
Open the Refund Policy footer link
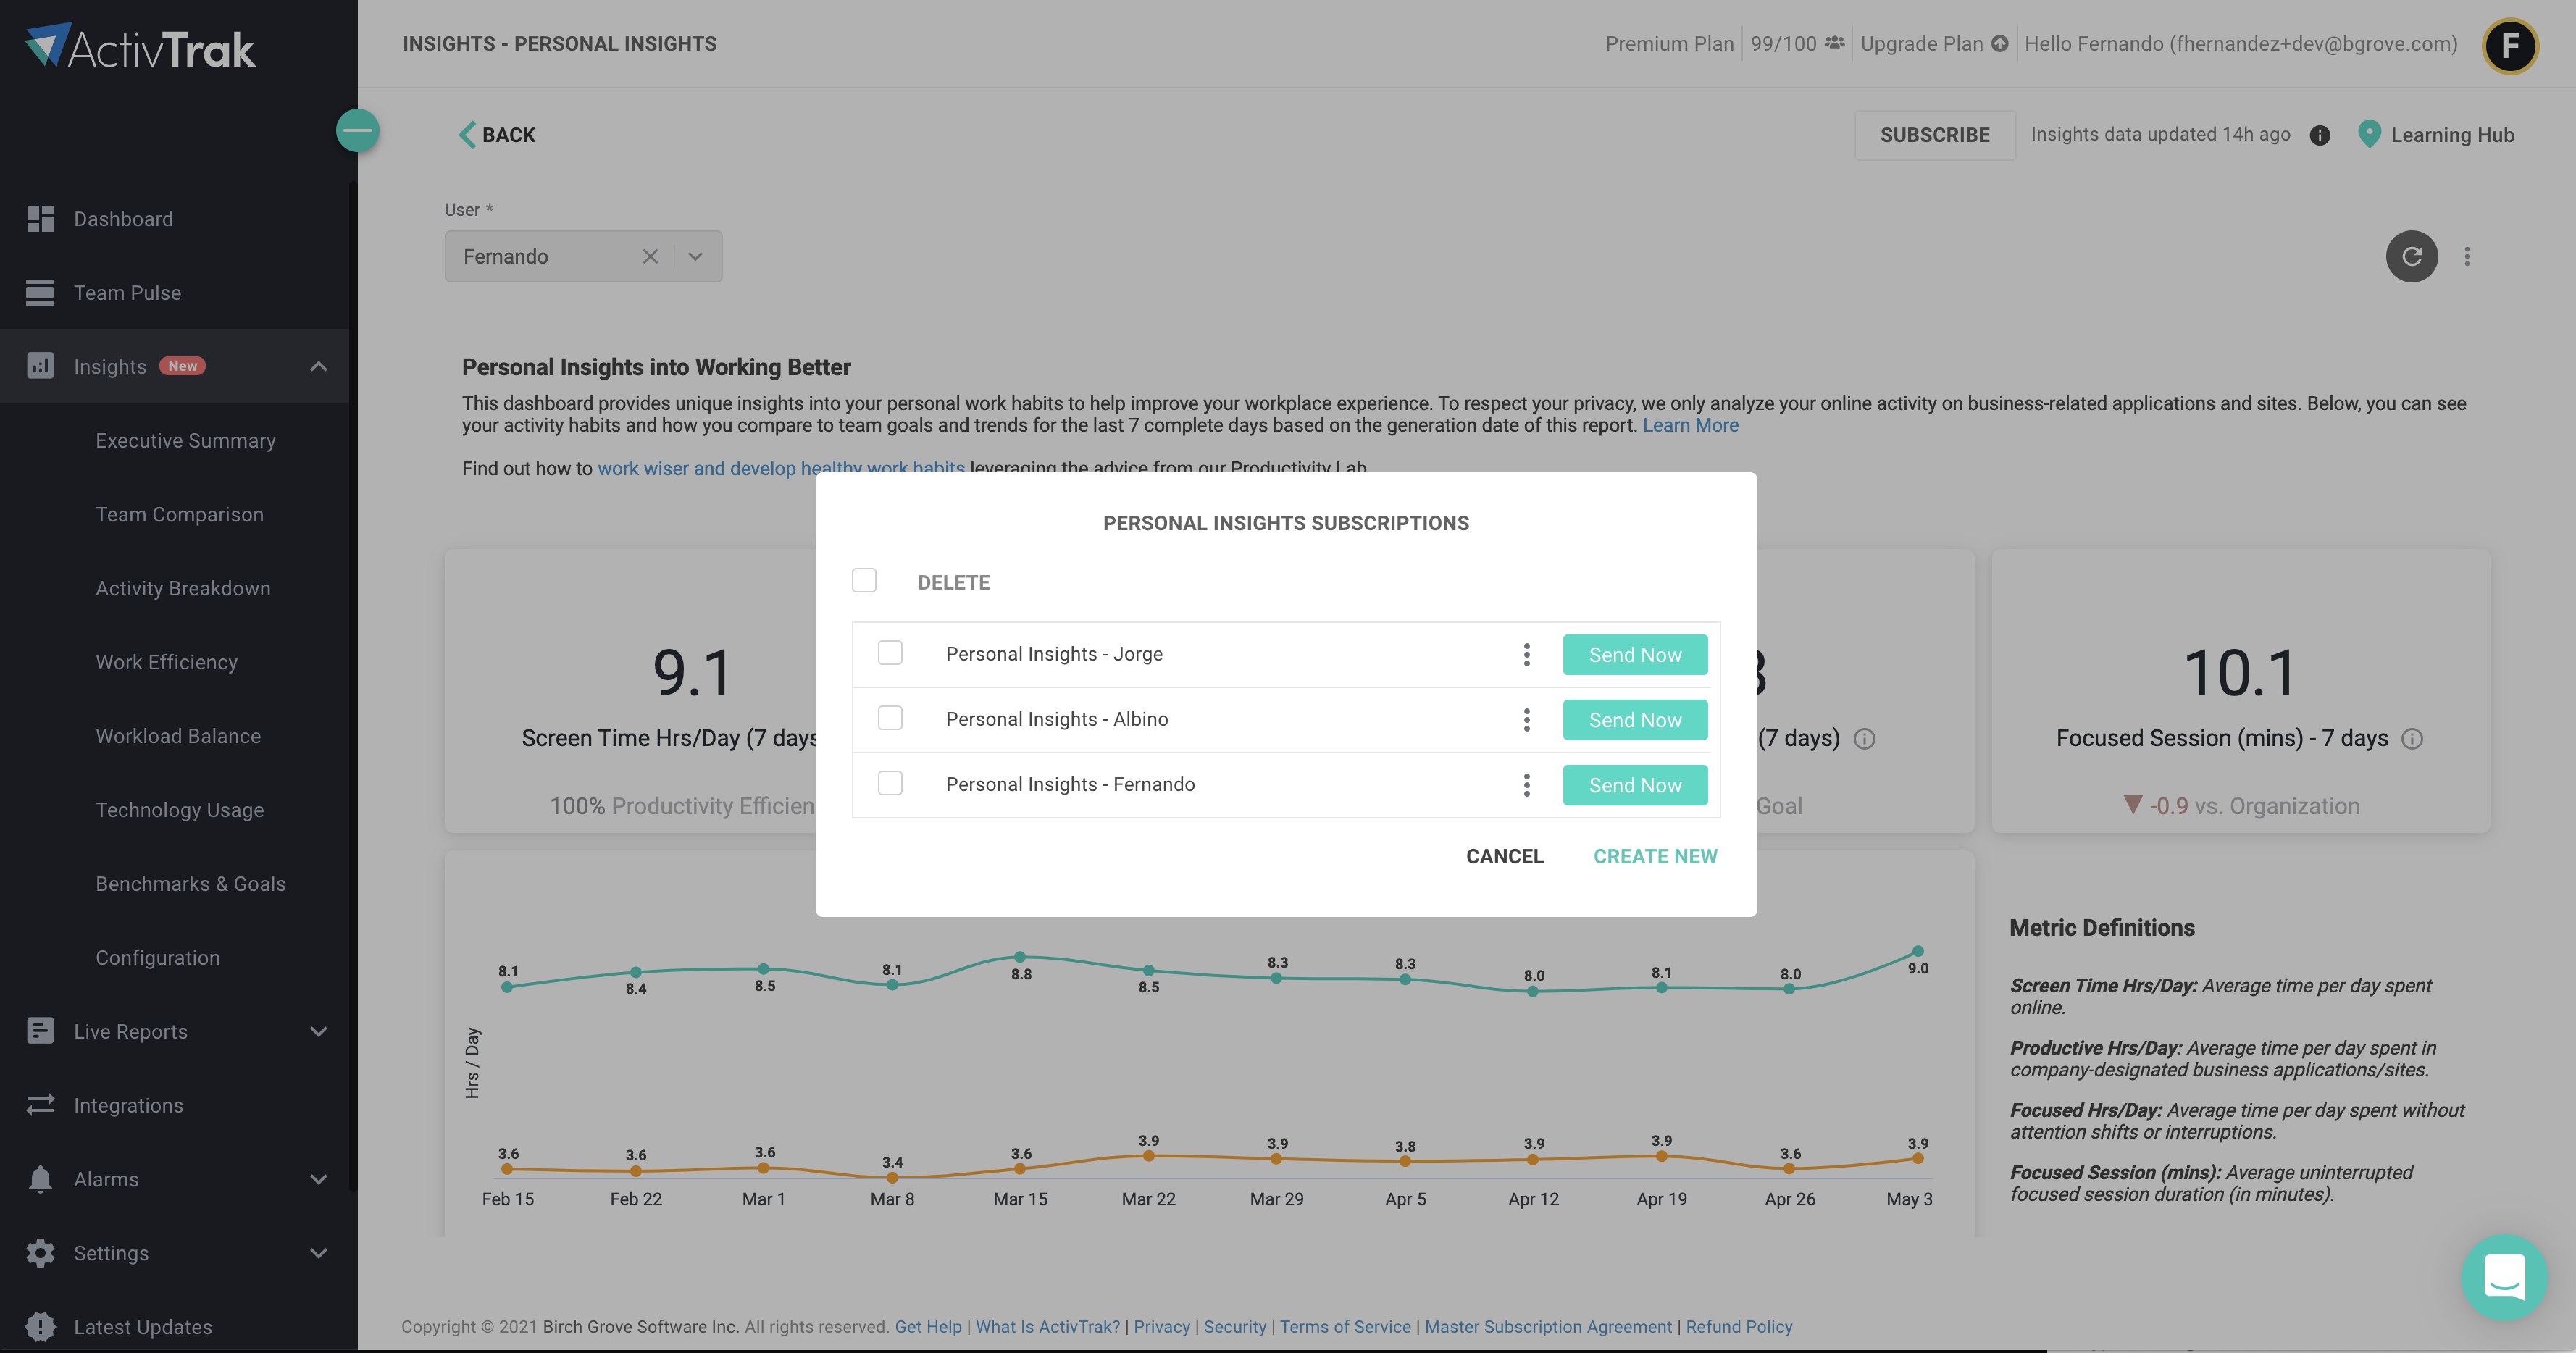coord(1739,1326)
